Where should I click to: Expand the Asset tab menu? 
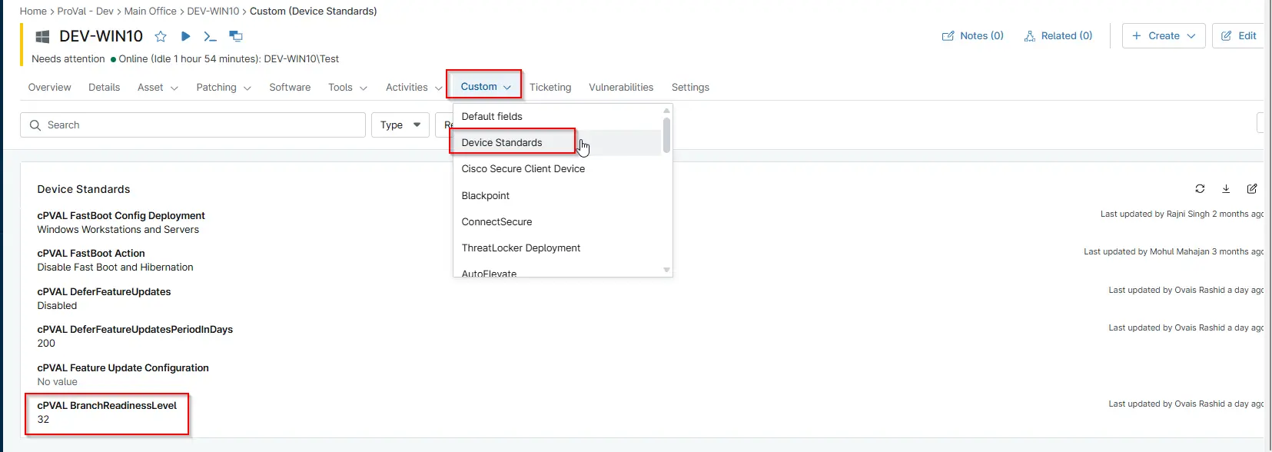[158, 88]
